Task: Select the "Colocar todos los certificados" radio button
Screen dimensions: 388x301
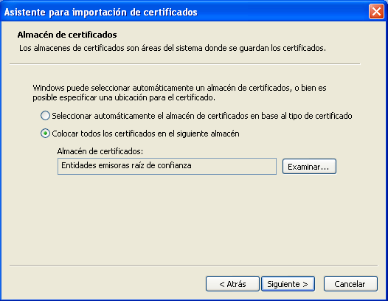Action: point(45,134)
